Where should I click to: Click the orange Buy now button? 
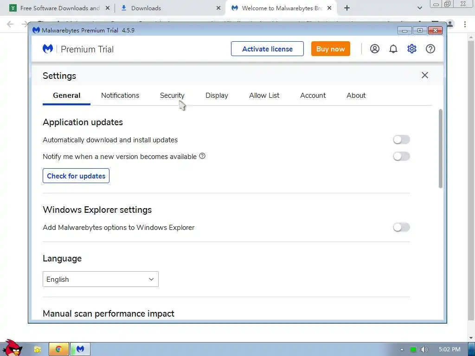(330, 49)
